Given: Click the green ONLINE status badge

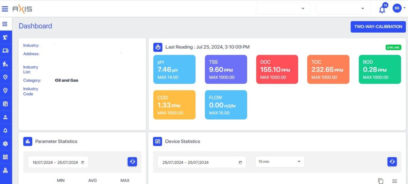Looking at the screenshot, I should pos(393,48).
